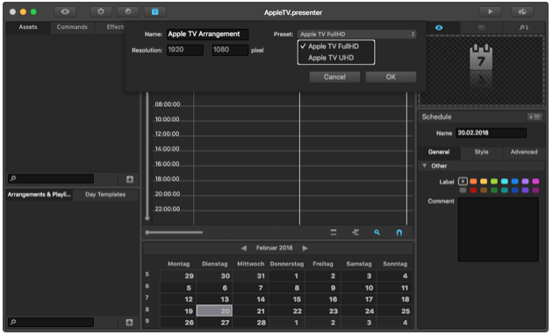Click the play button in the title bar
Viewport: 553px width, 335px height.
click(490, 11)
